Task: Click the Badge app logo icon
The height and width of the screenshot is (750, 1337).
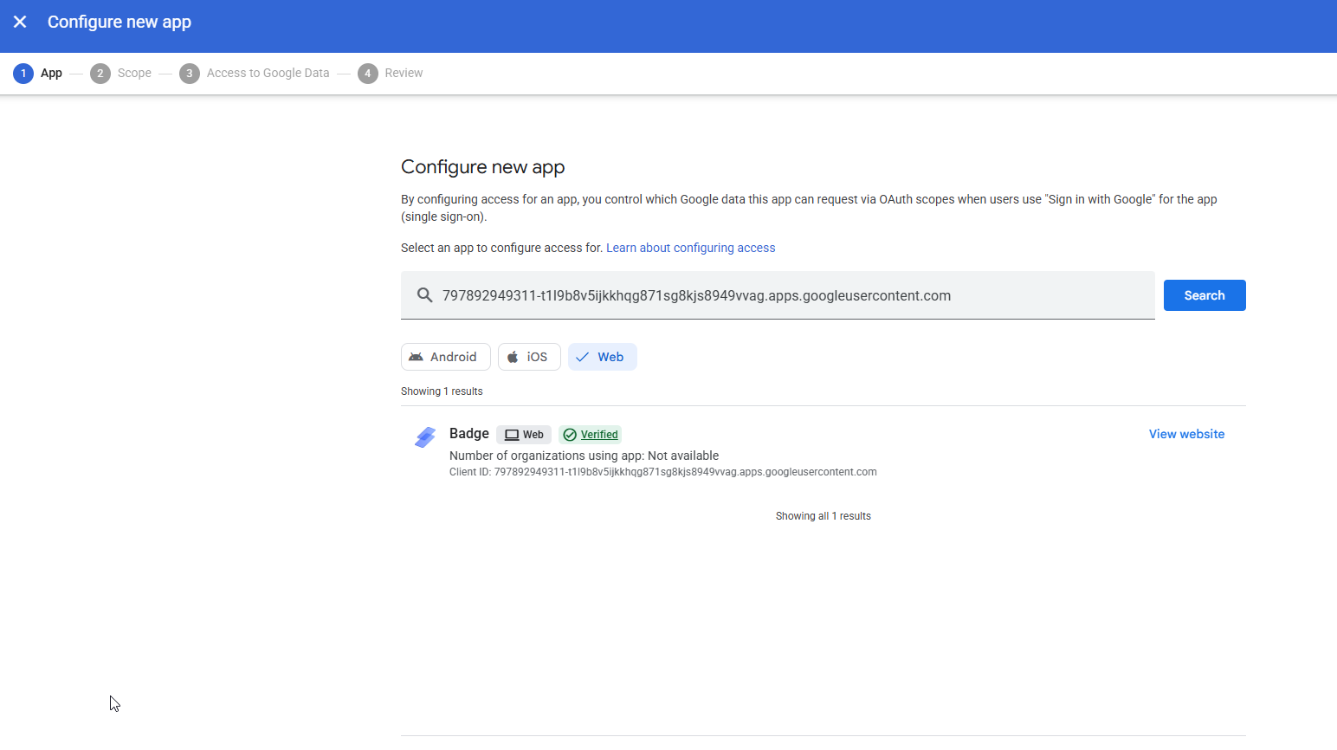Action: pyautogui.click(x=424, y=437)
